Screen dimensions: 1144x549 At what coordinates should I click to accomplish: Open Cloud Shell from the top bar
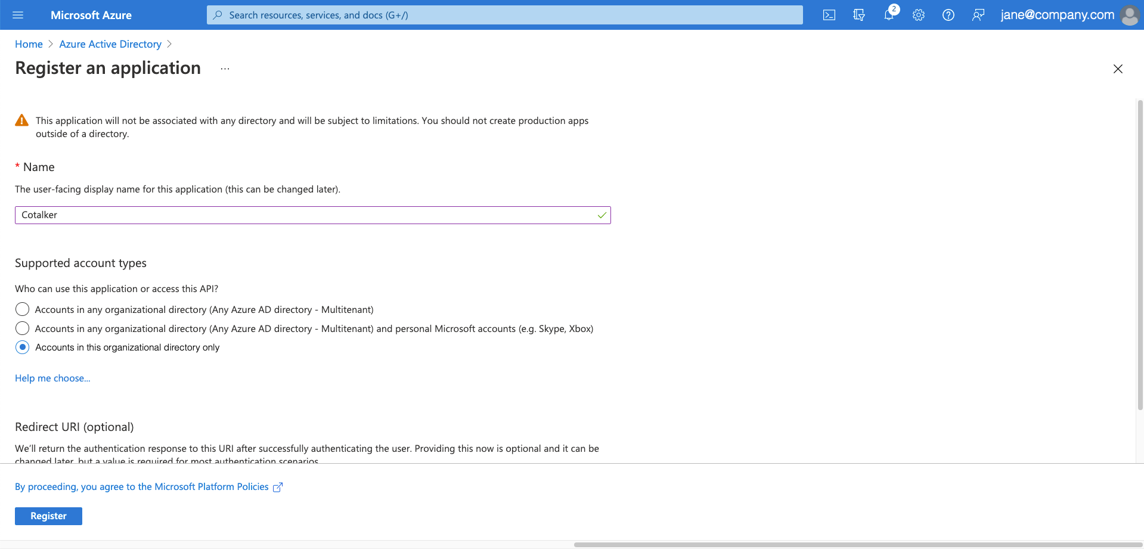829,15
